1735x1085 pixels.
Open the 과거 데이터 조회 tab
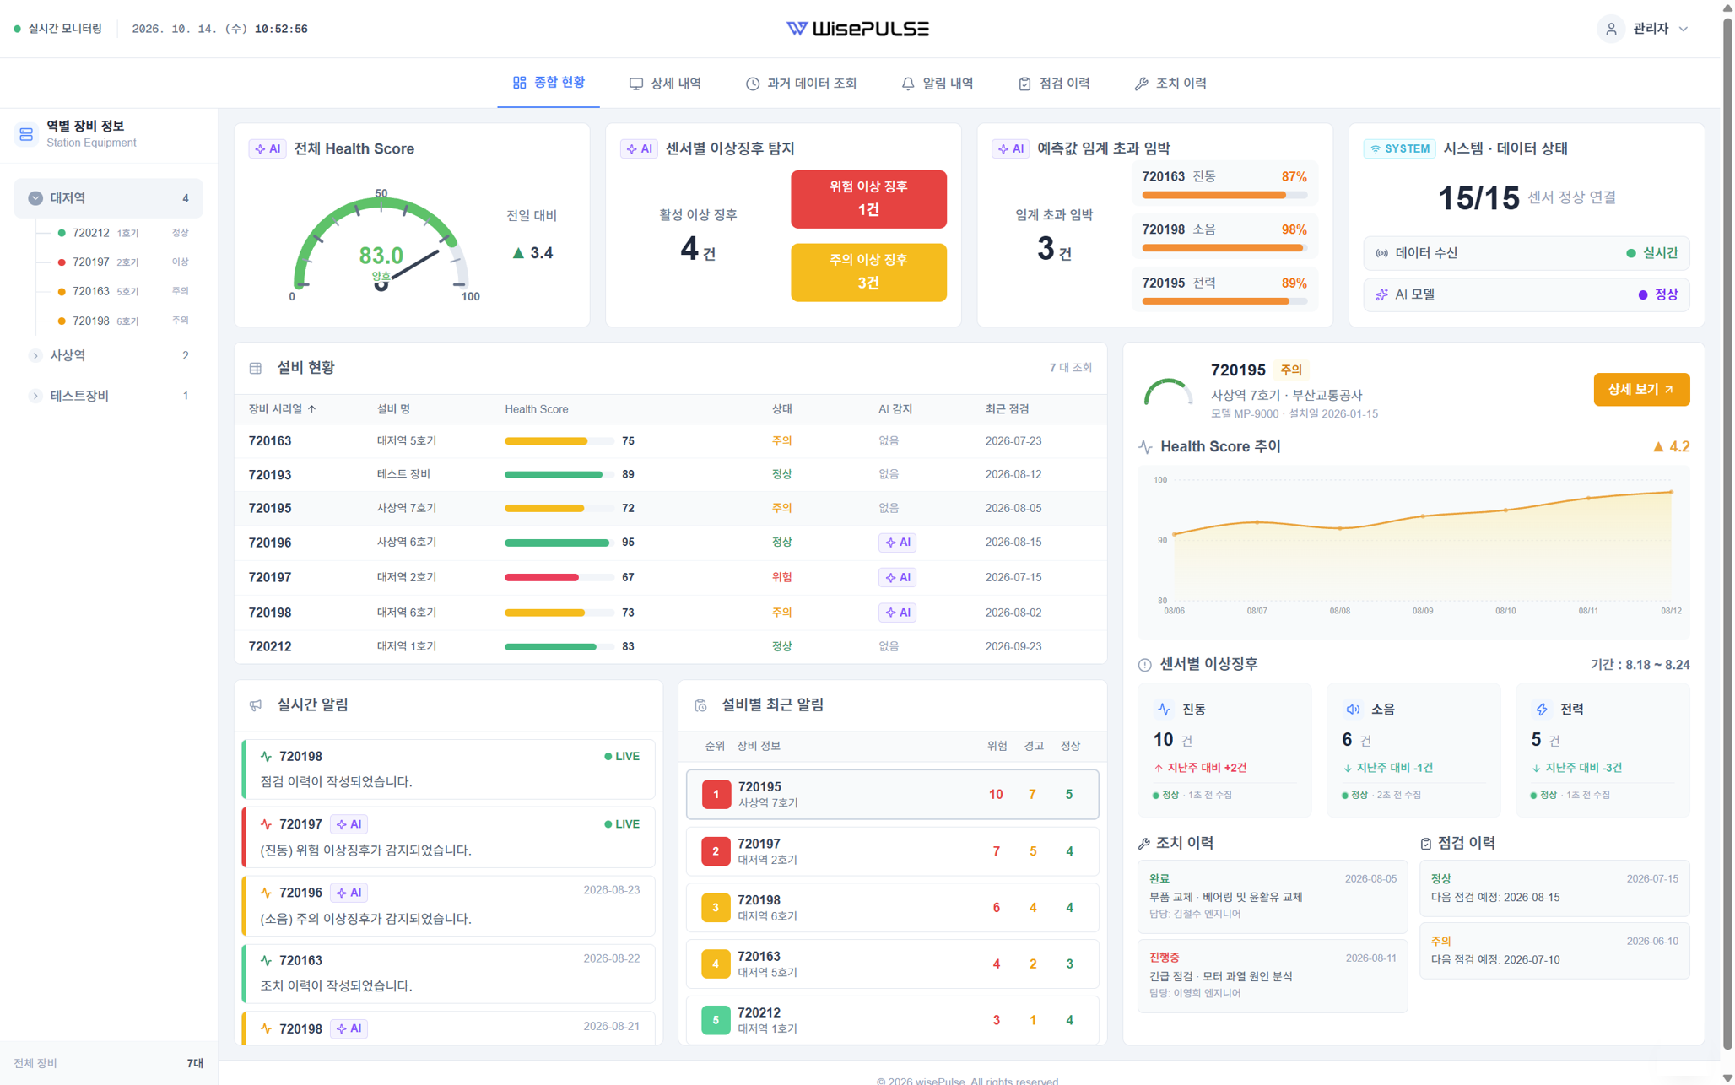tap(801, 84)
